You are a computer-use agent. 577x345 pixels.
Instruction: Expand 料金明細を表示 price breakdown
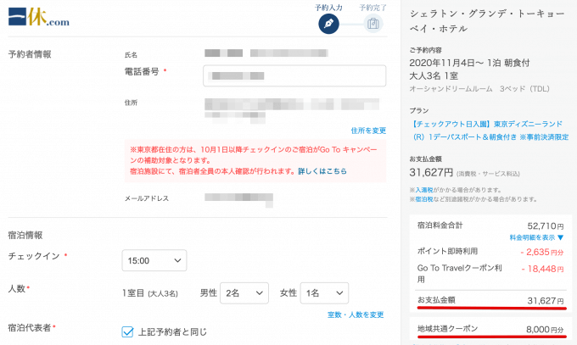tap(536, 237)
